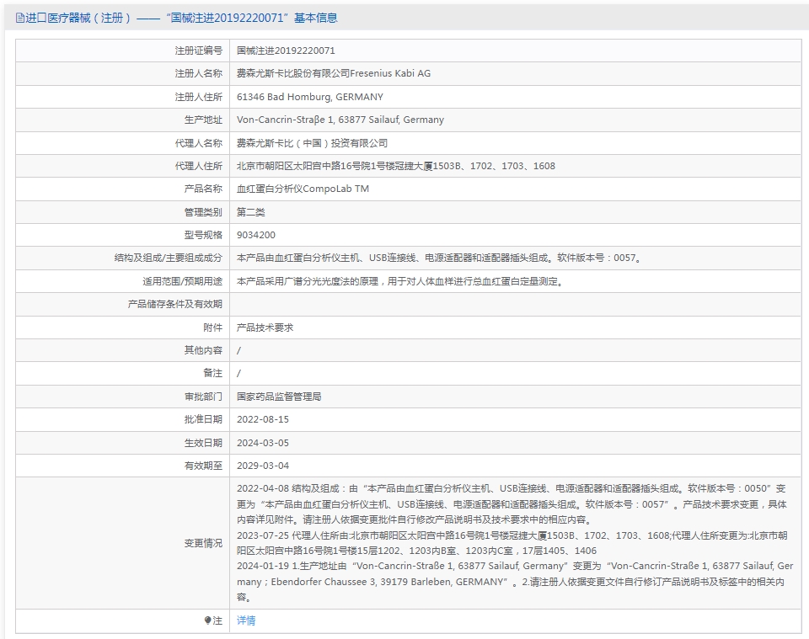Click the bulb icon beside 注 label

click(x=207, y=620)
